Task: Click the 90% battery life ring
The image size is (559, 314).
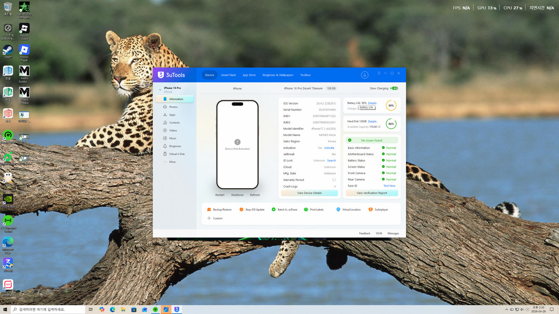Action: [391, 106]
